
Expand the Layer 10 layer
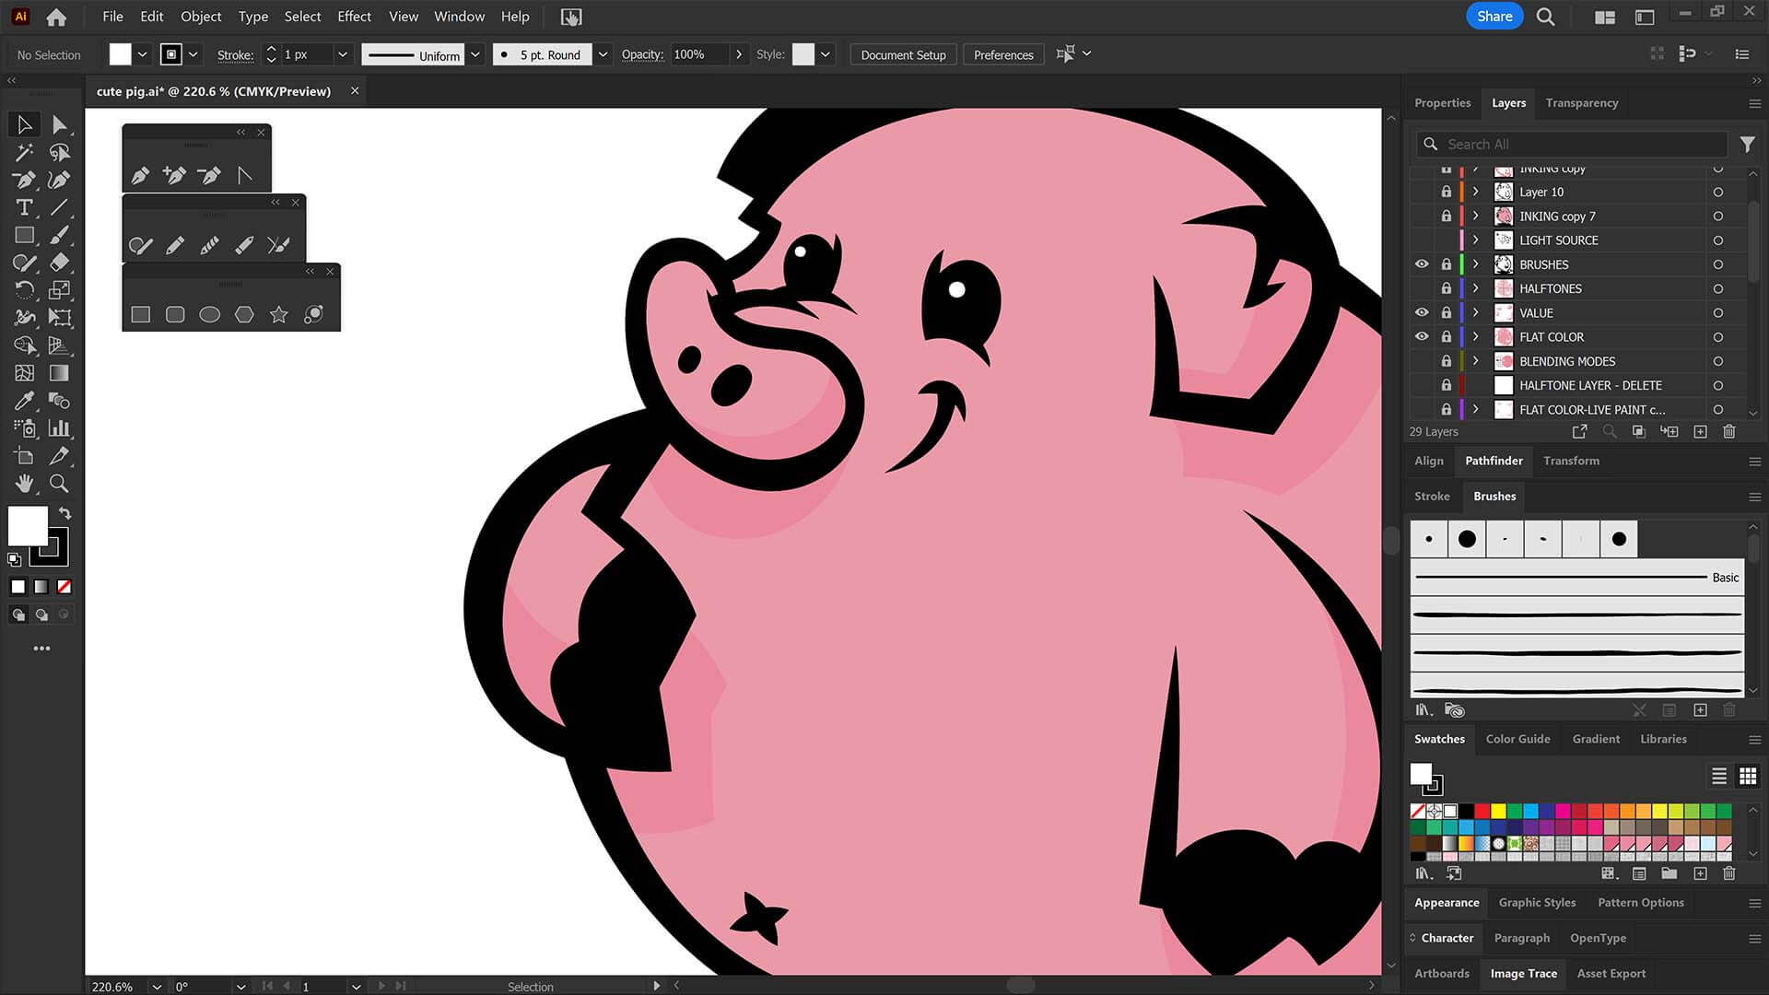pos(1475,192)
